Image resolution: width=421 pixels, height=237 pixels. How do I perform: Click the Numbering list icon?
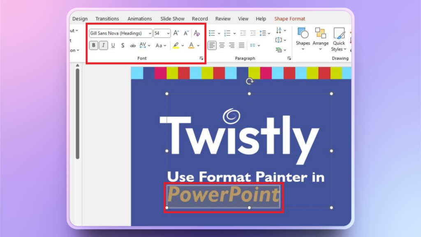[x=227, y=33]
